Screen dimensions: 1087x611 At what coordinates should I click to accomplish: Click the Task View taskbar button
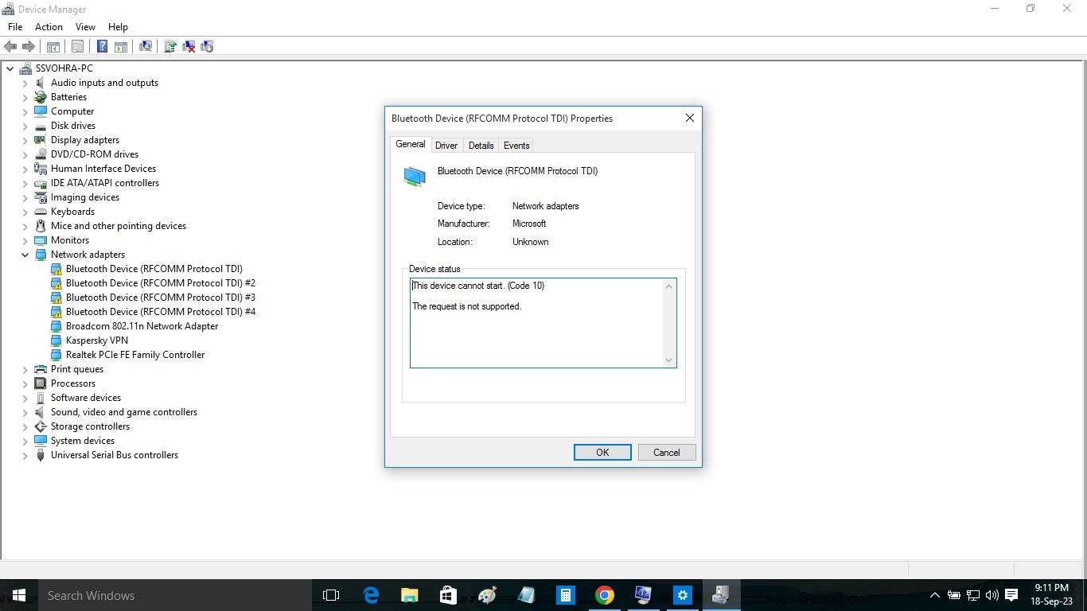pos(331,595)
